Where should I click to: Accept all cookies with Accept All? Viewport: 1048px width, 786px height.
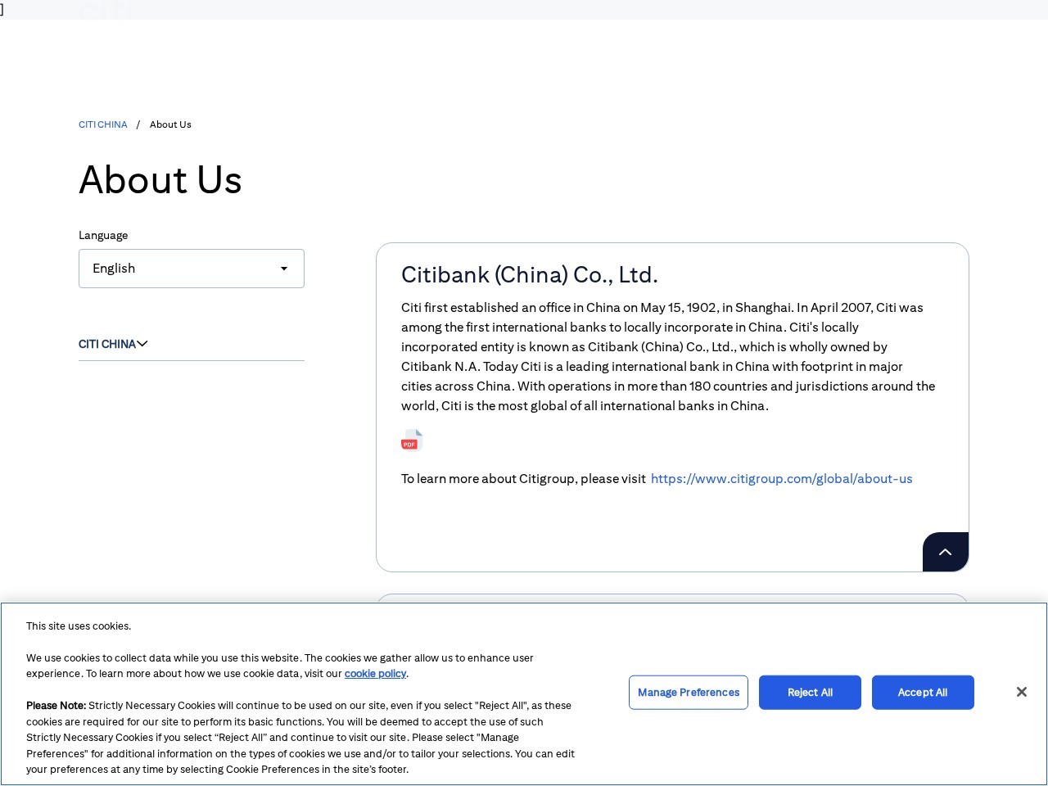pos(922,693)
